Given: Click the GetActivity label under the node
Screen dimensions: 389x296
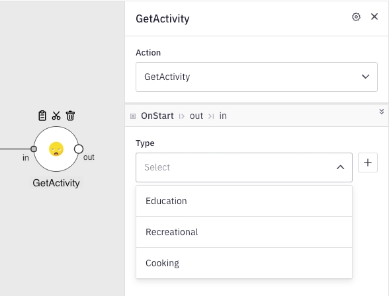Looking at the screenshot, I should 56,183.
